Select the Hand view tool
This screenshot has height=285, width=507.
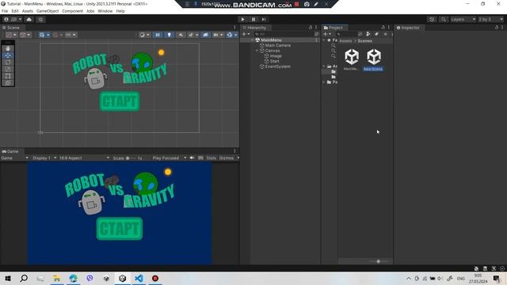click(8, 48)
